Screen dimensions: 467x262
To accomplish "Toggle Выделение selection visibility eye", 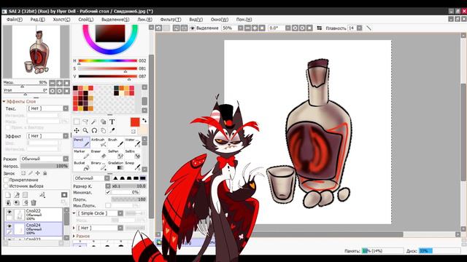I will [x=193, y=28].
